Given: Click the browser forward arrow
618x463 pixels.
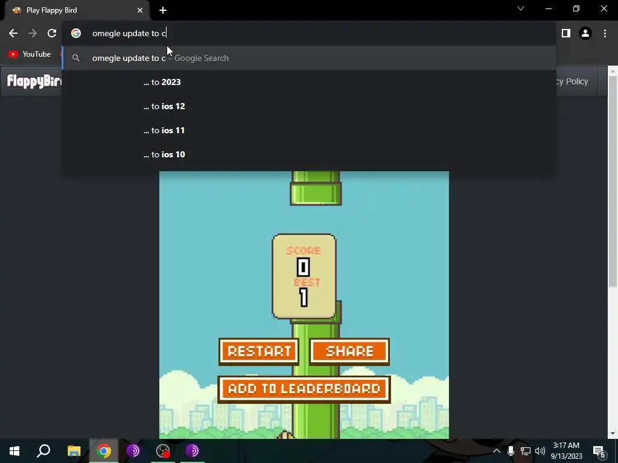Looking at the screenshot, I should point(33,34).
